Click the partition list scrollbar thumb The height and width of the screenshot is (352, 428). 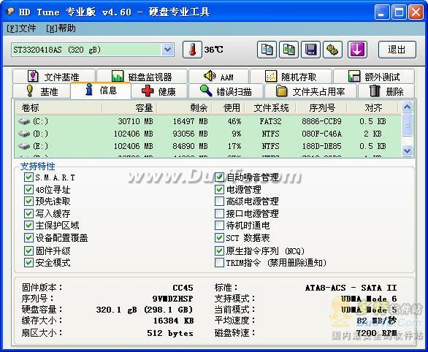click(x=408, y=125)
